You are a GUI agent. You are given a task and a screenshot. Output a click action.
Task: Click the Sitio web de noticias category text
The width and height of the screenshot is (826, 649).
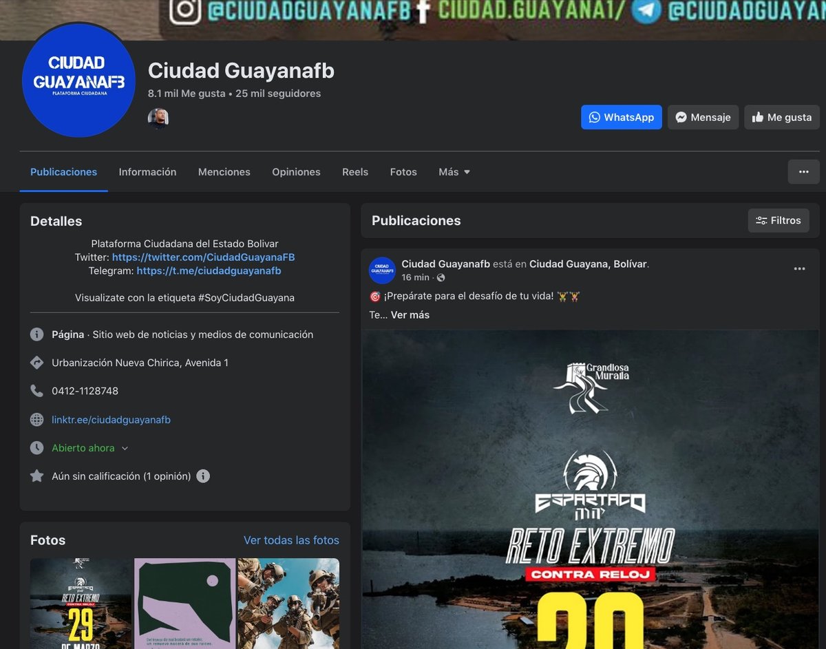coord(203,334)
